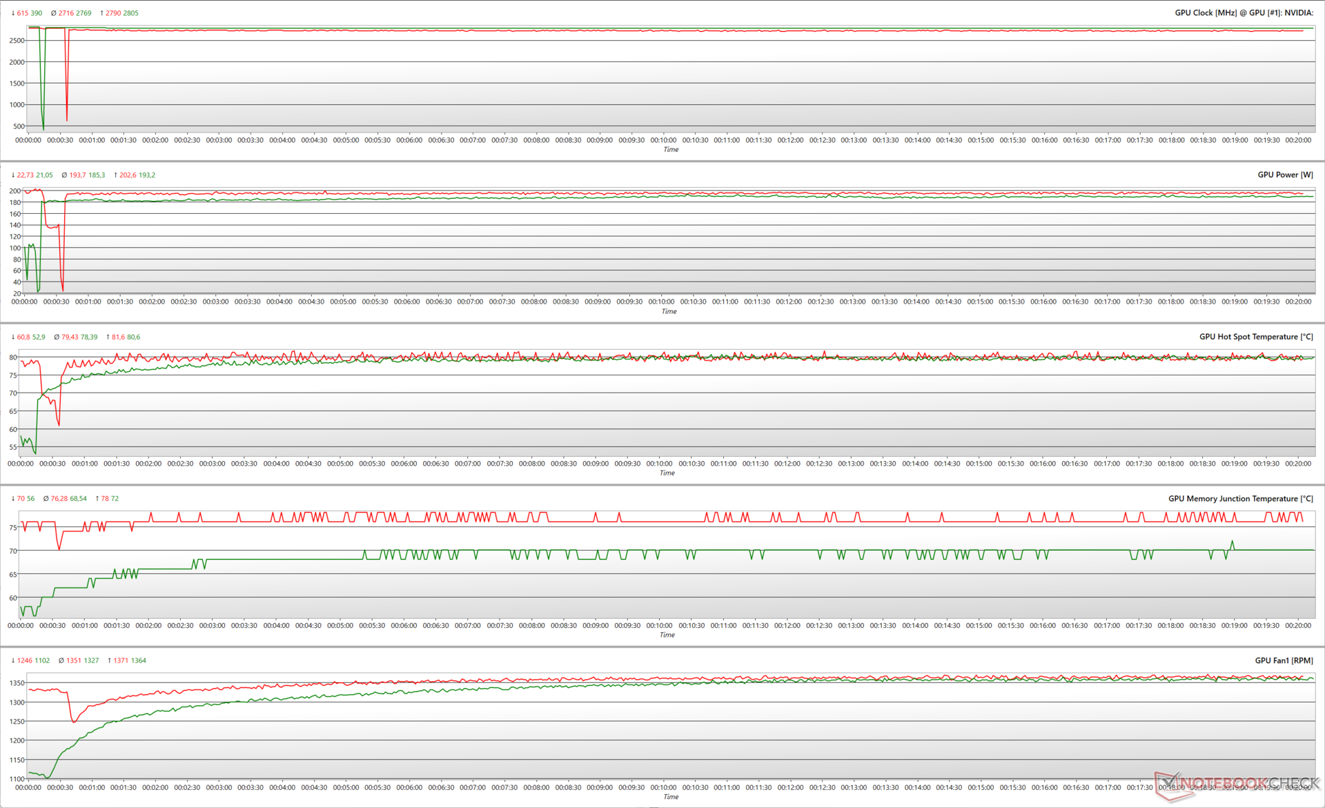Click the Memory Junction maximum up-arrow icon
The width and height of the screenshot is (1325, 808).
97,499
